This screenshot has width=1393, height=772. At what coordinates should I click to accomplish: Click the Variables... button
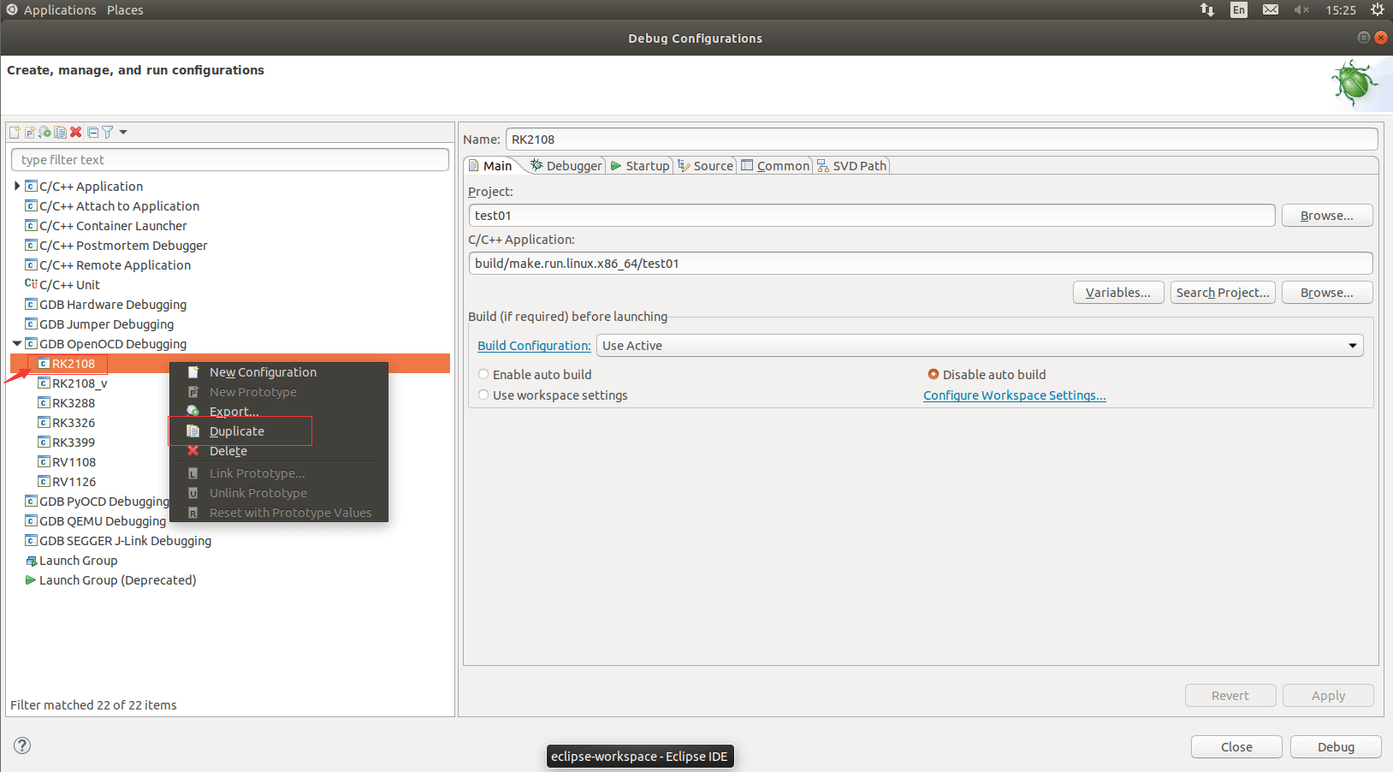[1118, 293]
